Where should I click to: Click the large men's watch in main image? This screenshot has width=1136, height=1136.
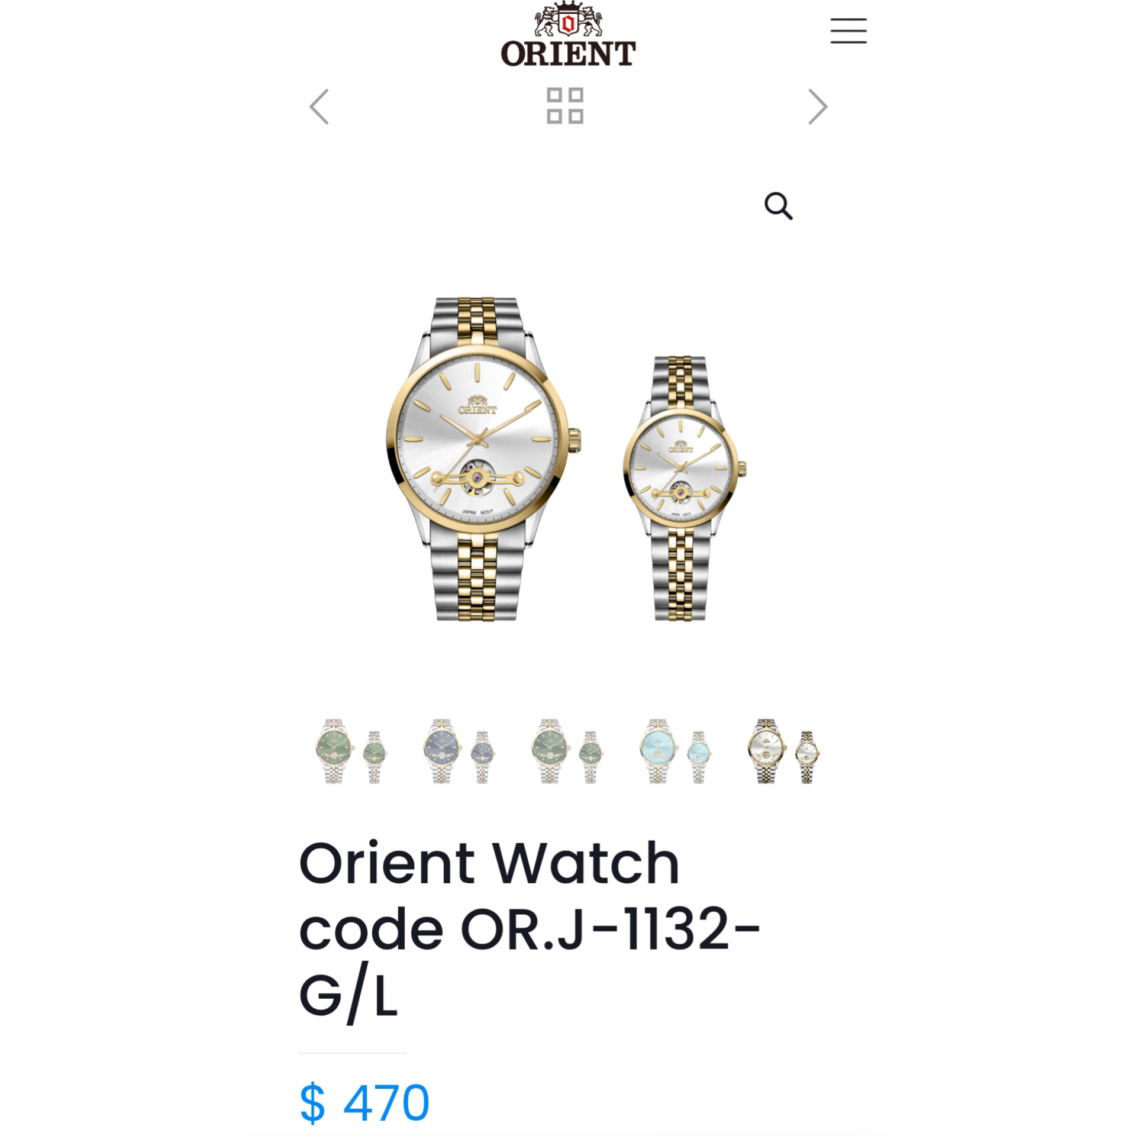tap(482, 459)
